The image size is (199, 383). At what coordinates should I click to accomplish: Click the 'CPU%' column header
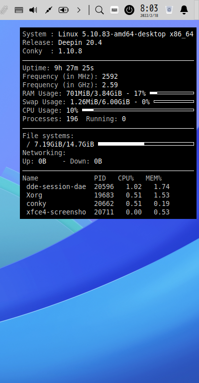click(x=126, y=179)
